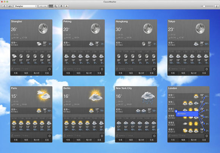Go to next city with forward arrow
This screenshot has width=220, height=153.
point(45,6)
